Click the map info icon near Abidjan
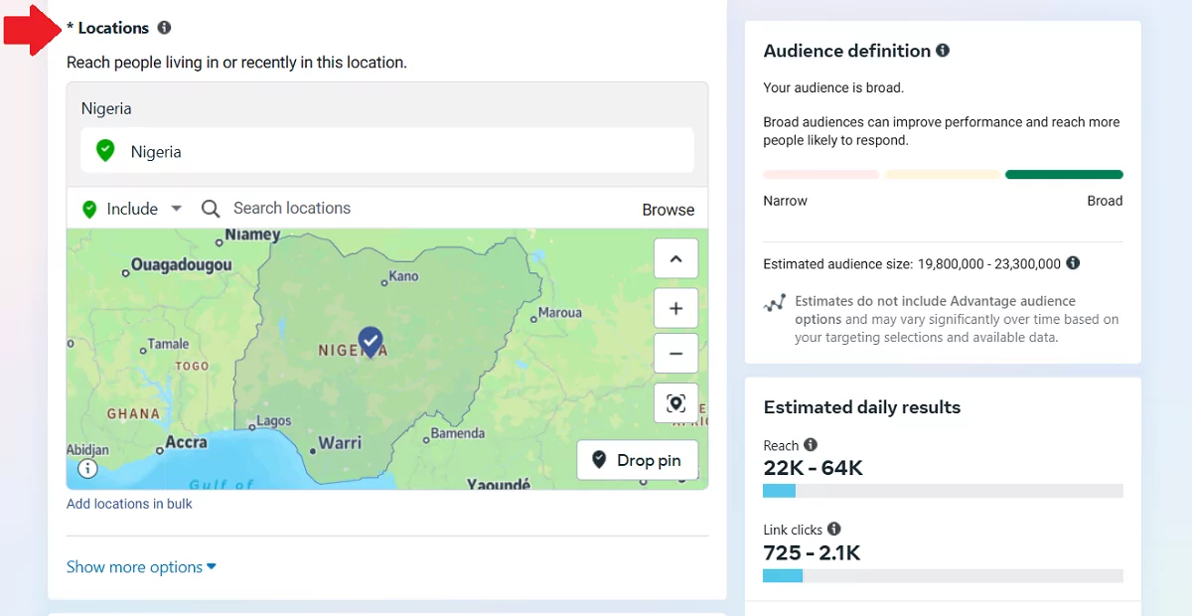Screen dimensions: 1192x616 [x=87, y=468]
